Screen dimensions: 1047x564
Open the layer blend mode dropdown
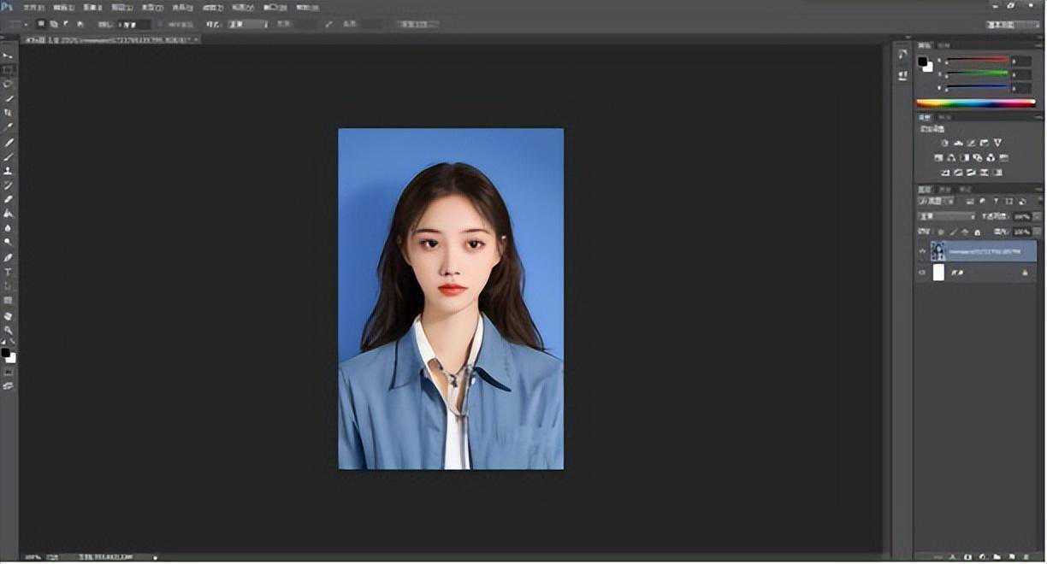[x=946, y=216]
